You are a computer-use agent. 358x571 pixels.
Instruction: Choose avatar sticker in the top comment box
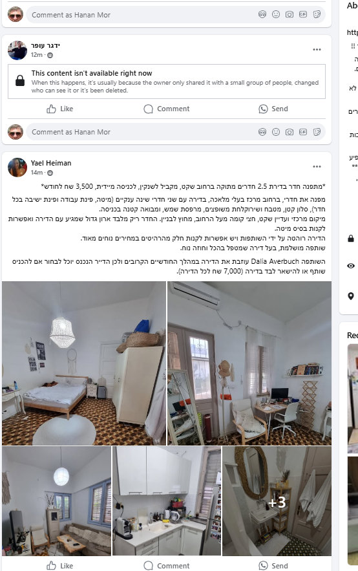(x=262, y=14)
